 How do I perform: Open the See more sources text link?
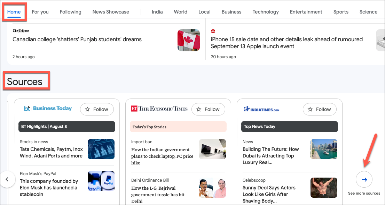364,193
